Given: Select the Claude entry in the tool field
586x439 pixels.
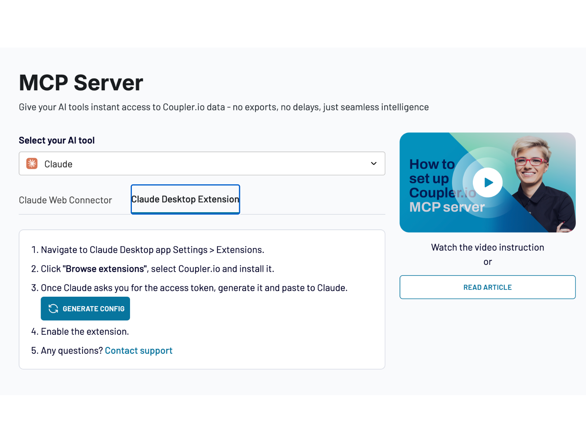Looking at the screenshot, I should point(58,164).
